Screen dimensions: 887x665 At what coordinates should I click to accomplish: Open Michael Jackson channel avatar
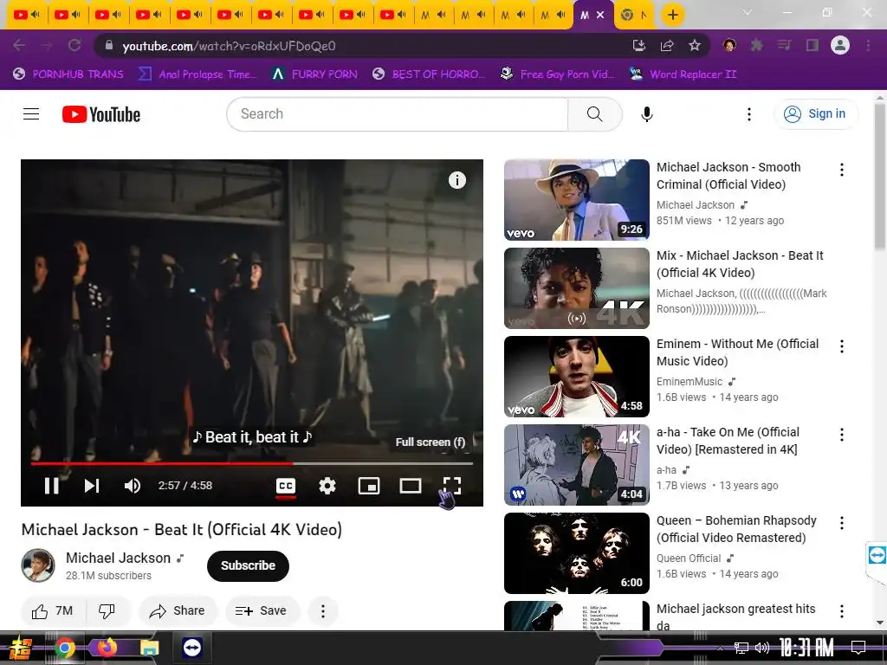(38, 565)
